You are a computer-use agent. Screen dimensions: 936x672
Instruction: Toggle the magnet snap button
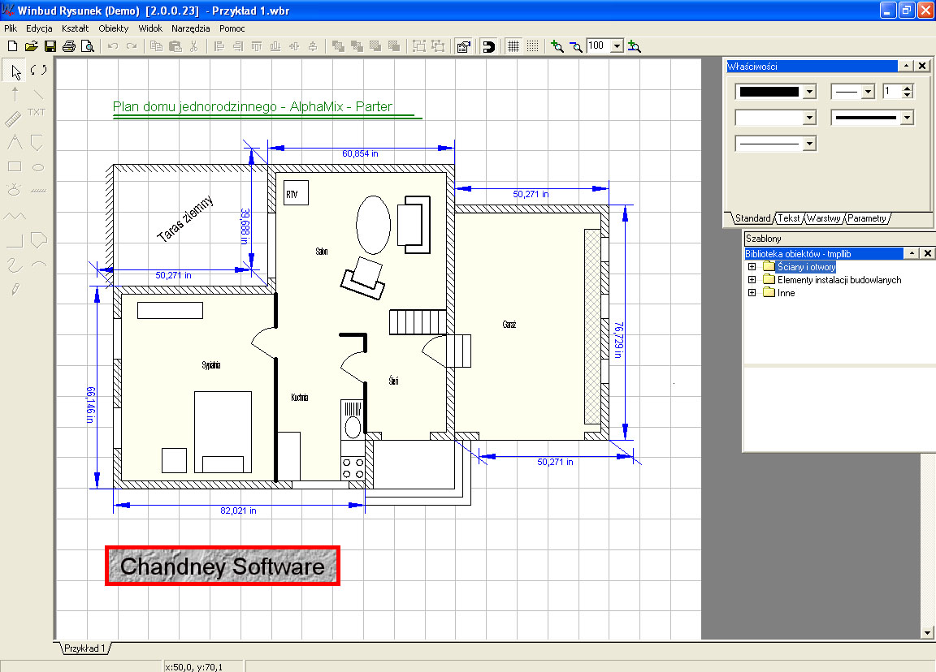tap(488, 46)
